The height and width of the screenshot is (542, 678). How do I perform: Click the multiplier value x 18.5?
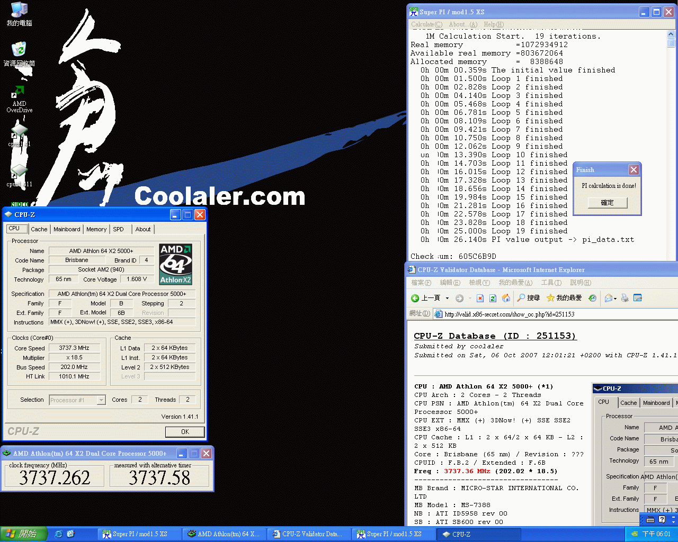tap(74, 357)
